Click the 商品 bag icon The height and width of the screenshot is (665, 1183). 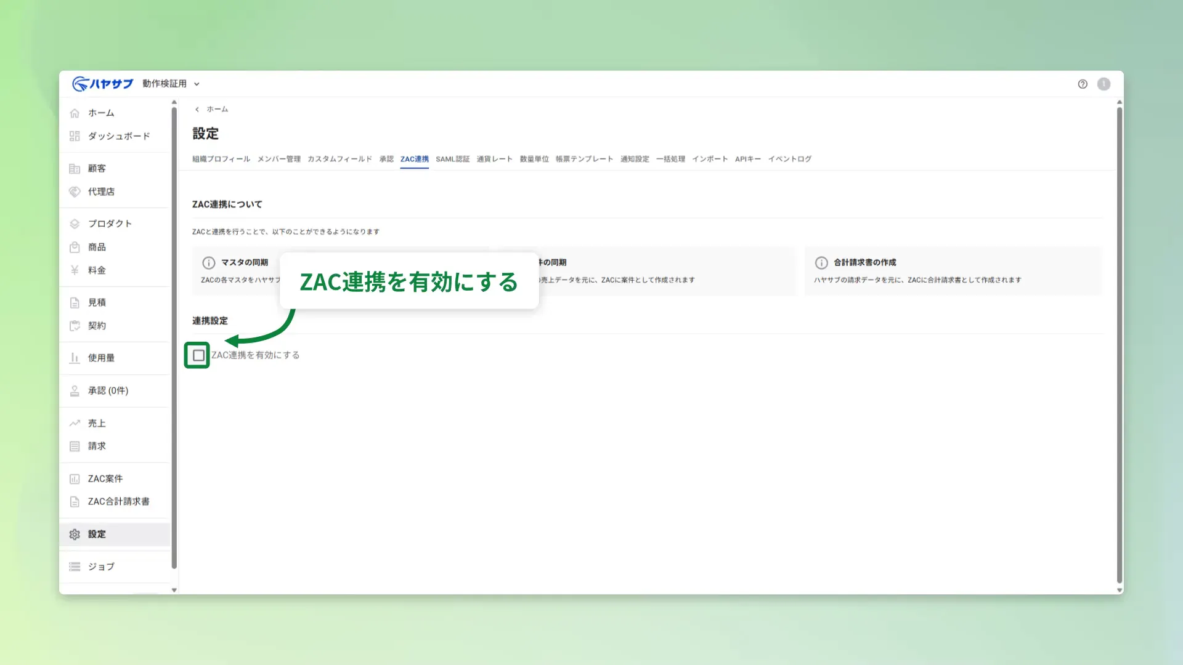(x=75, y=247)
